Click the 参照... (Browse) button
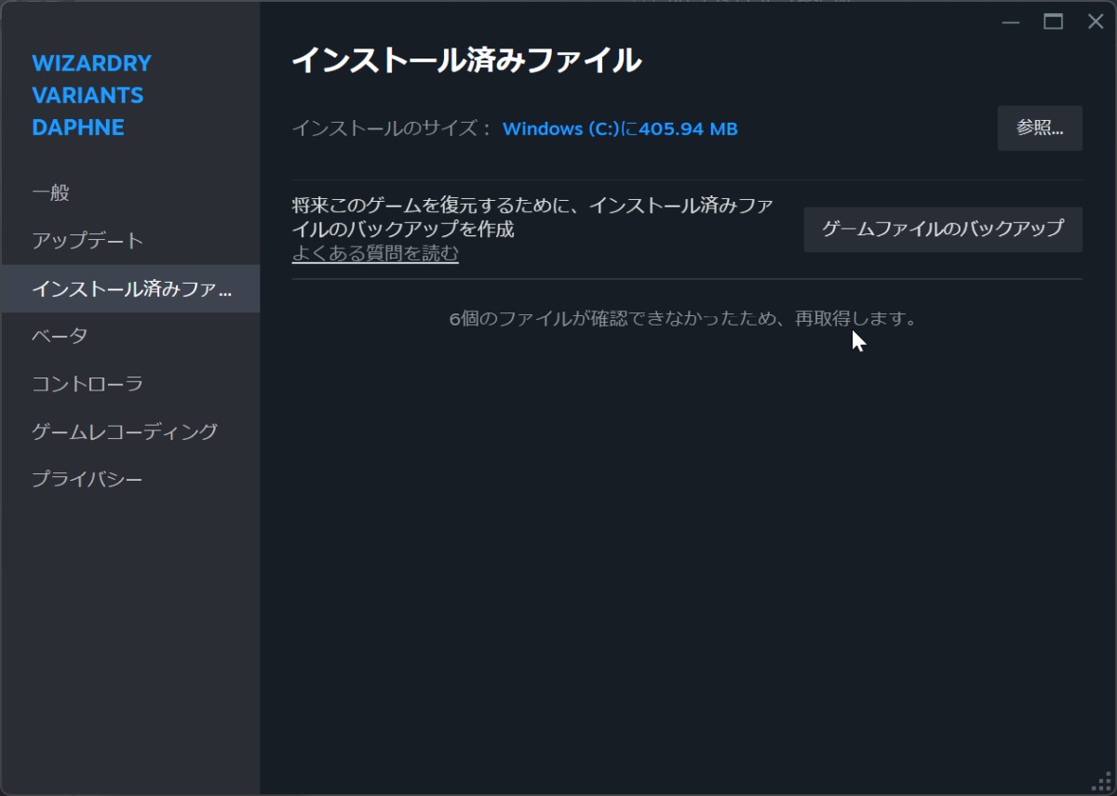This screenshot has height=796, width=1117. click(1039, 128)
